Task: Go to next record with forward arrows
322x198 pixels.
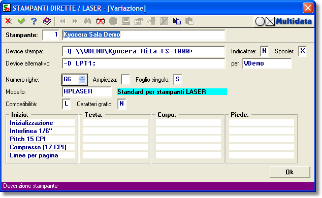Action: click(x=75, y=21)
